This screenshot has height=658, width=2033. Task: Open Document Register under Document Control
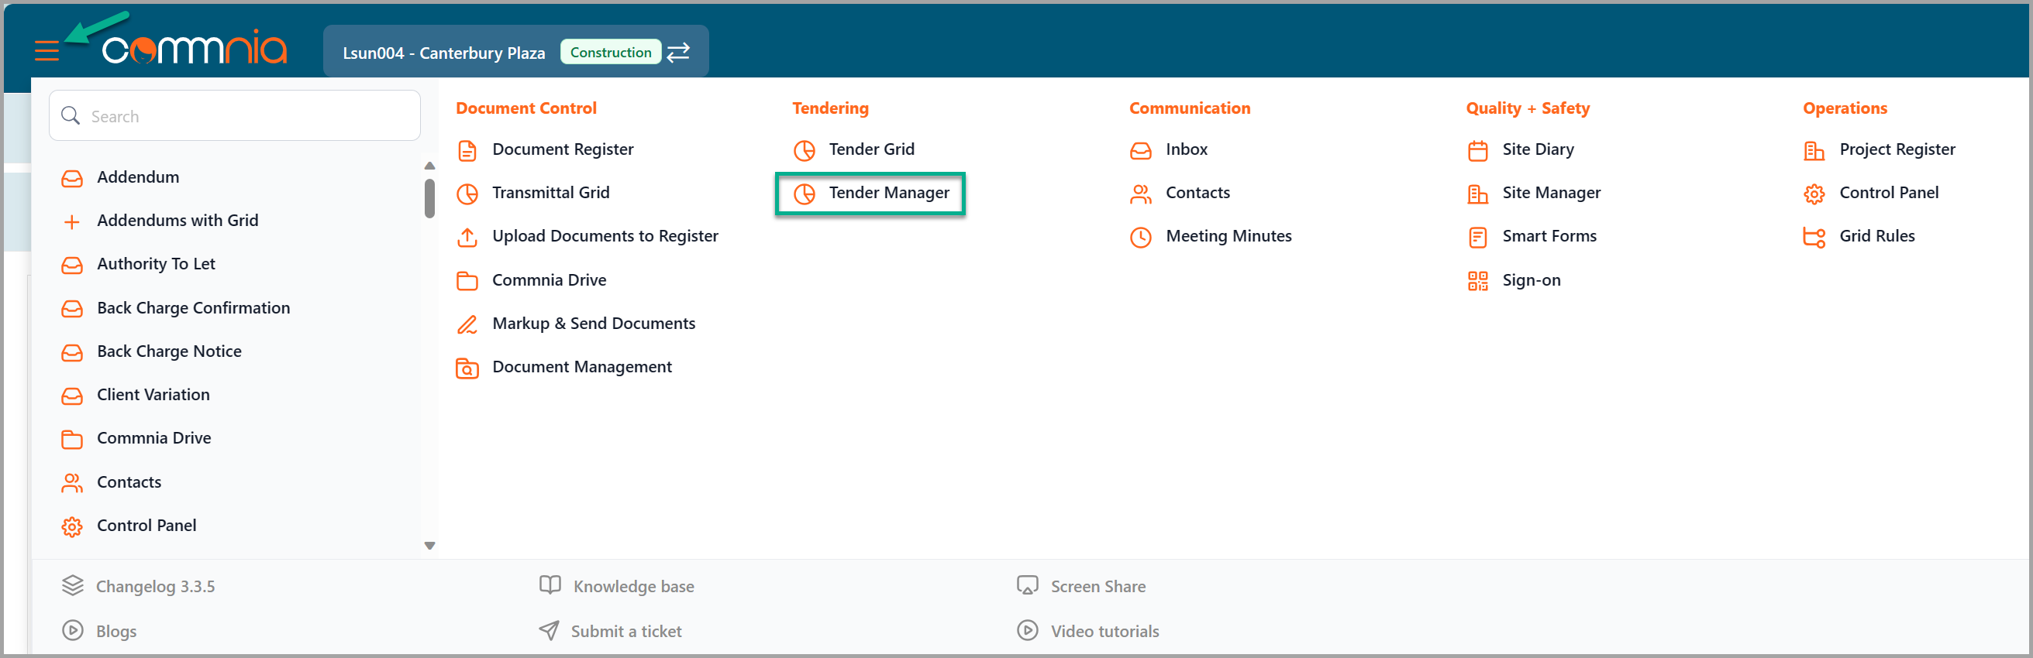(563, 149)
